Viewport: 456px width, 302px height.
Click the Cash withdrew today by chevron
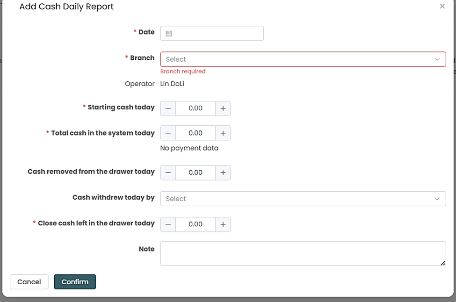pos(437,199)
